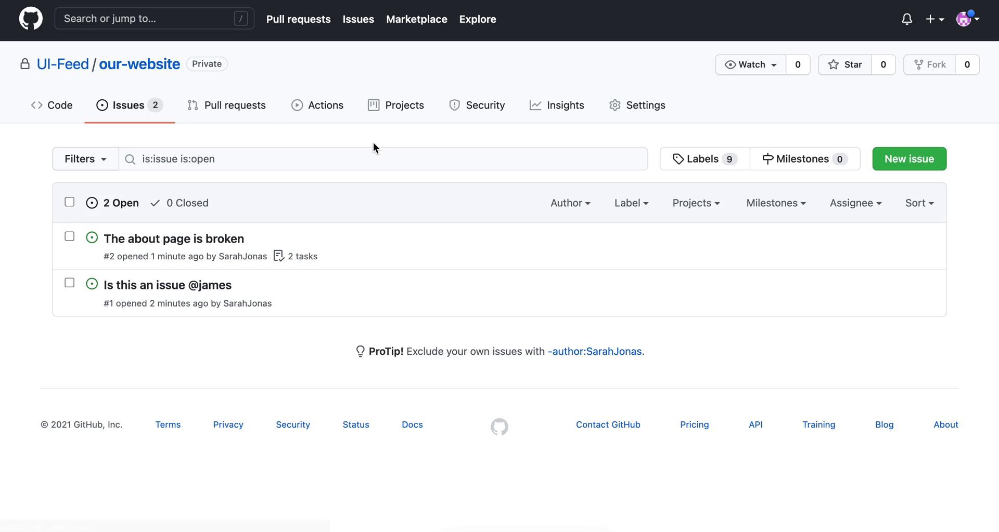
Task: Focus the 'Search or jump to' field
Action: [x=155, y=19]
